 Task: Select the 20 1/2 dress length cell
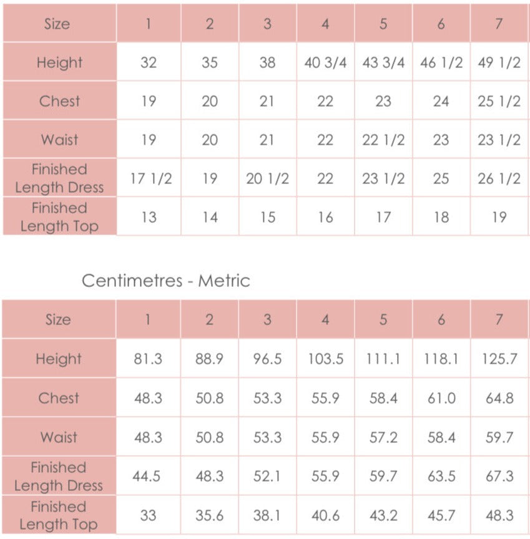tap(267, 178)
